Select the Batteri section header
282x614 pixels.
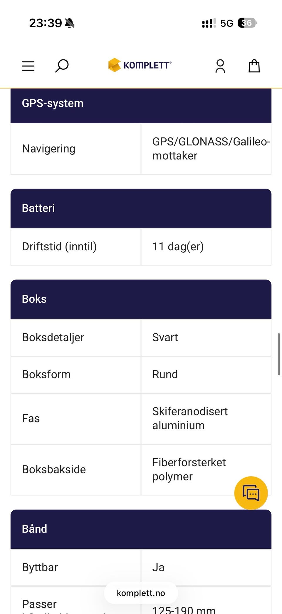point(141,208)
